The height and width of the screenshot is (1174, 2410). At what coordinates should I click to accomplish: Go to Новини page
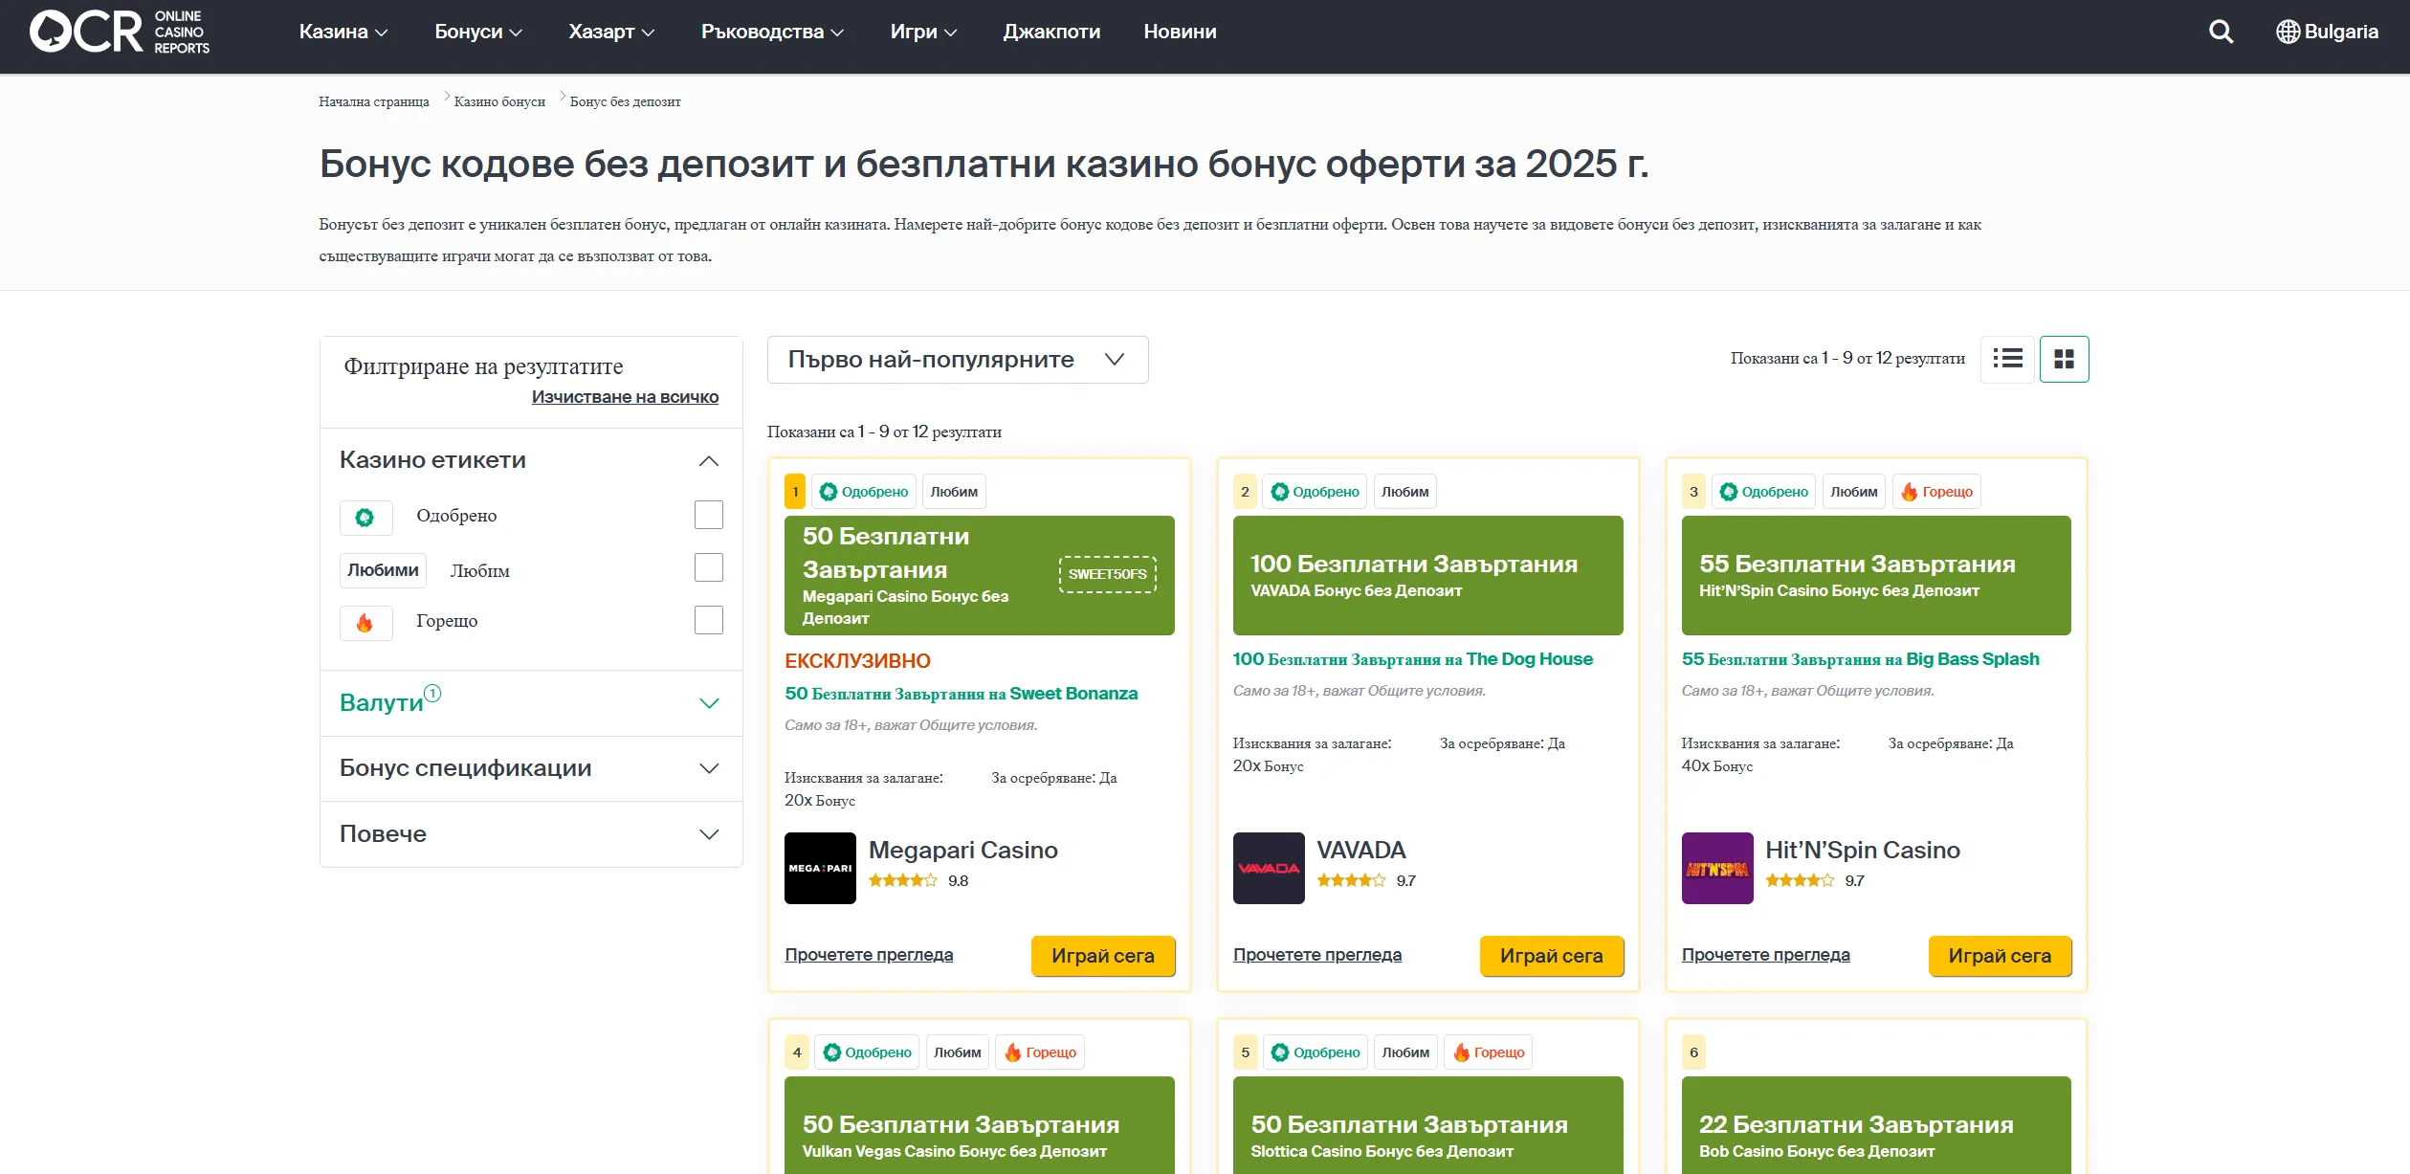point(1180,32)
